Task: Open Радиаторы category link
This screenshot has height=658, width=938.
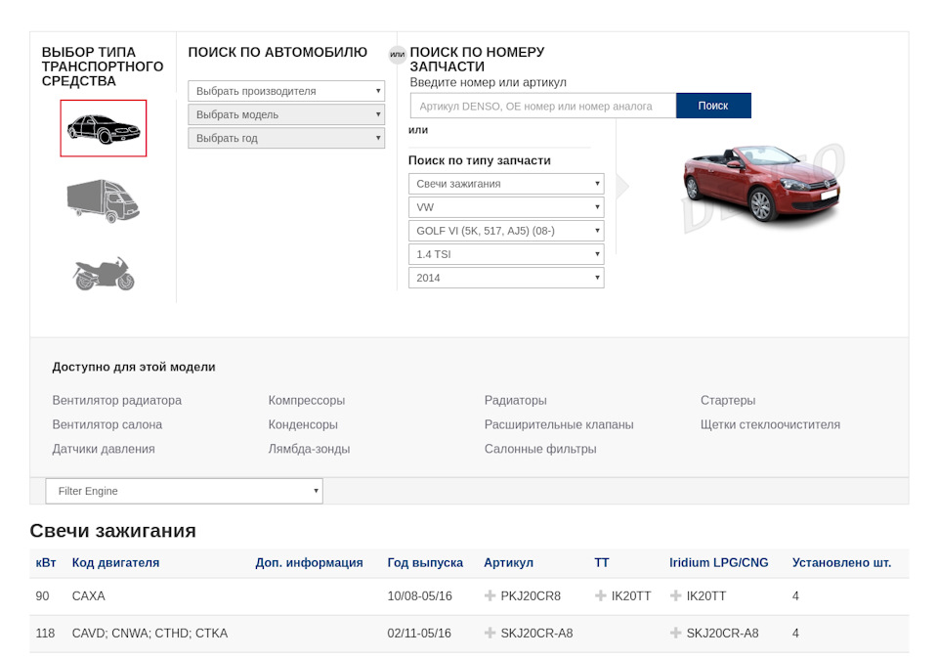Action: [x=516, y=400]
